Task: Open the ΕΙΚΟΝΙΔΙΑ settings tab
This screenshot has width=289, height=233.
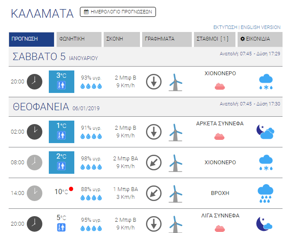Action: pos(260,39)
